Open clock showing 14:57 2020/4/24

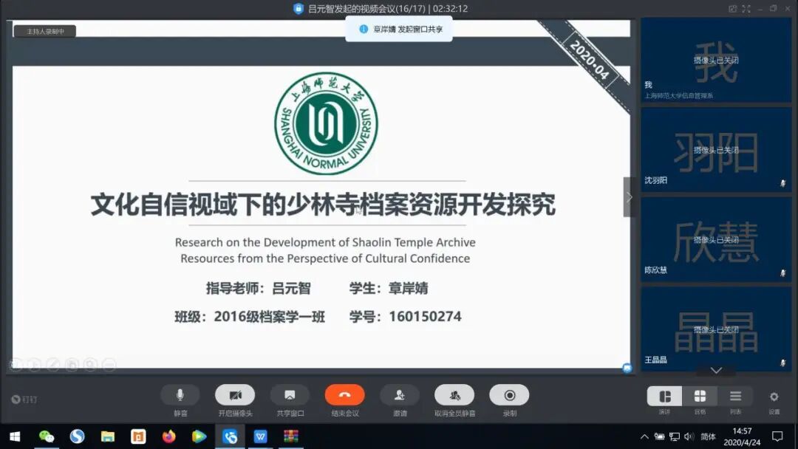pyautogui.click(x=742, y=436)
